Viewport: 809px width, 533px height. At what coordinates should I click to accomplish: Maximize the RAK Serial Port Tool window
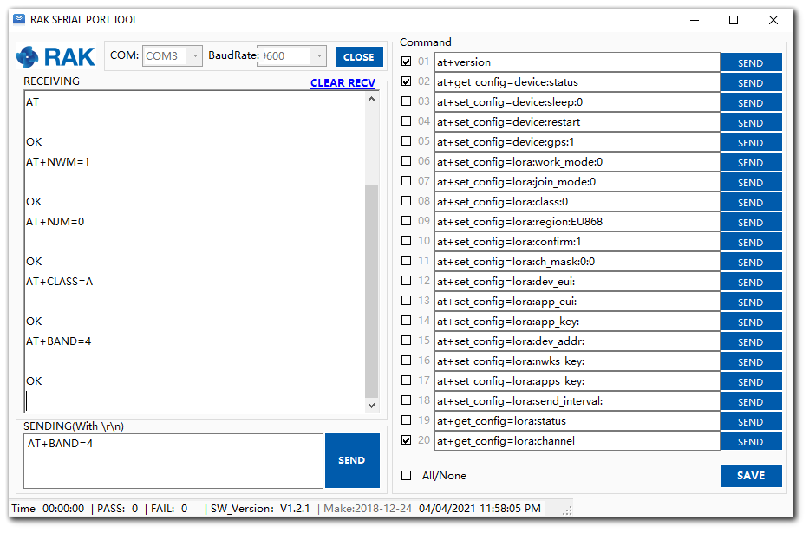(x=734, y=20)
